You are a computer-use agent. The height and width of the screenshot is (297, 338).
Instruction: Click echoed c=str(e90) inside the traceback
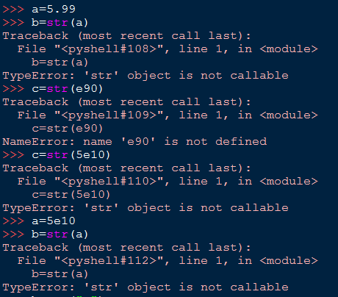click(68, 129)
